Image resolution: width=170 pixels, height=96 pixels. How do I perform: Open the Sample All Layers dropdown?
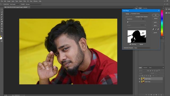pos(33,4)
